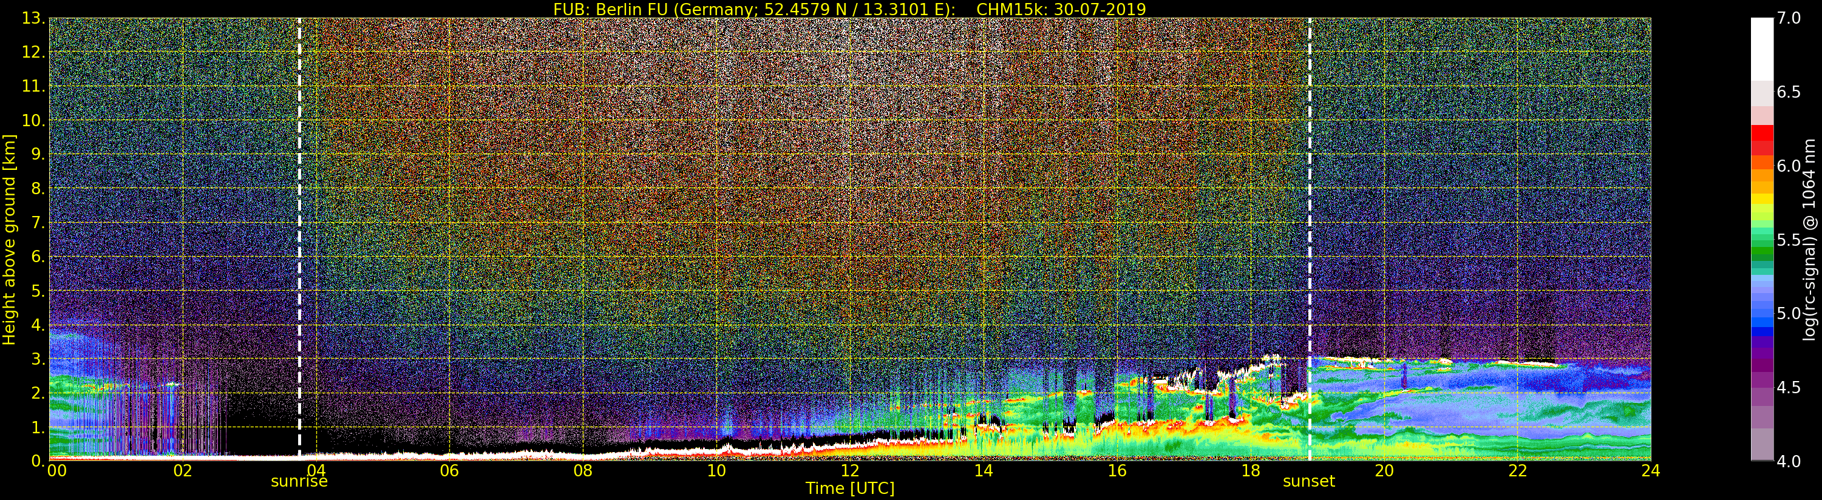Select the '14' time axis tick label
The image size is (1822, 500).
983,470
